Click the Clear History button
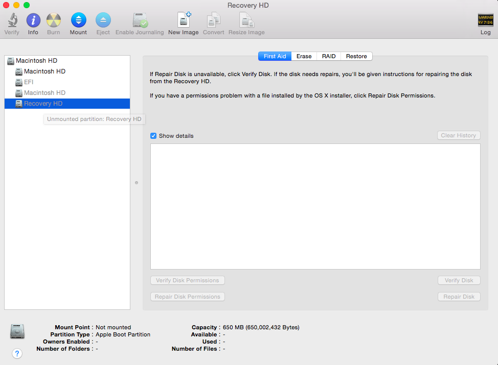Screen dimensions: 498x365 tap(459, 135)
